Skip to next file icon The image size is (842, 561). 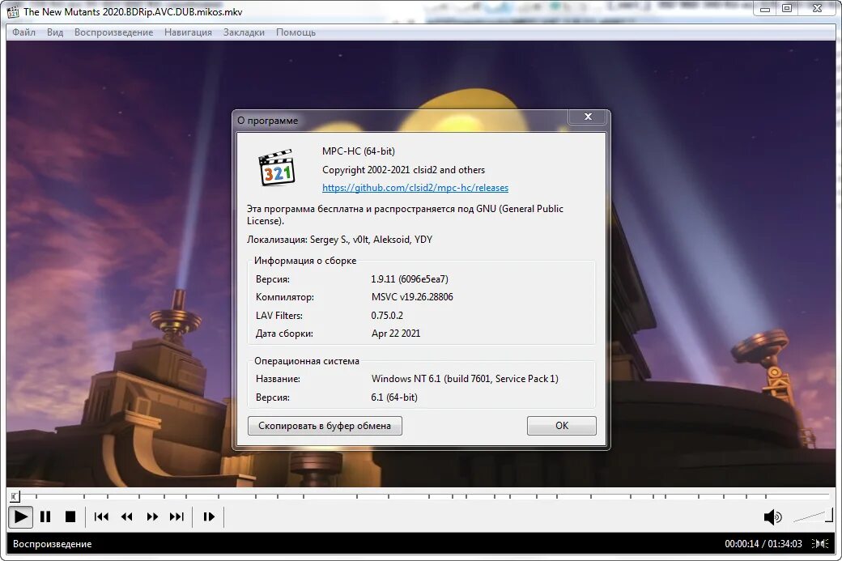point(176,517)
